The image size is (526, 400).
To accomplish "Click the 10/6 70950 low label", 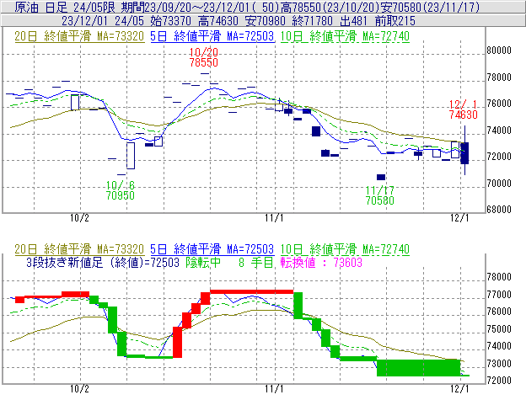I will (x=120, y=190).
